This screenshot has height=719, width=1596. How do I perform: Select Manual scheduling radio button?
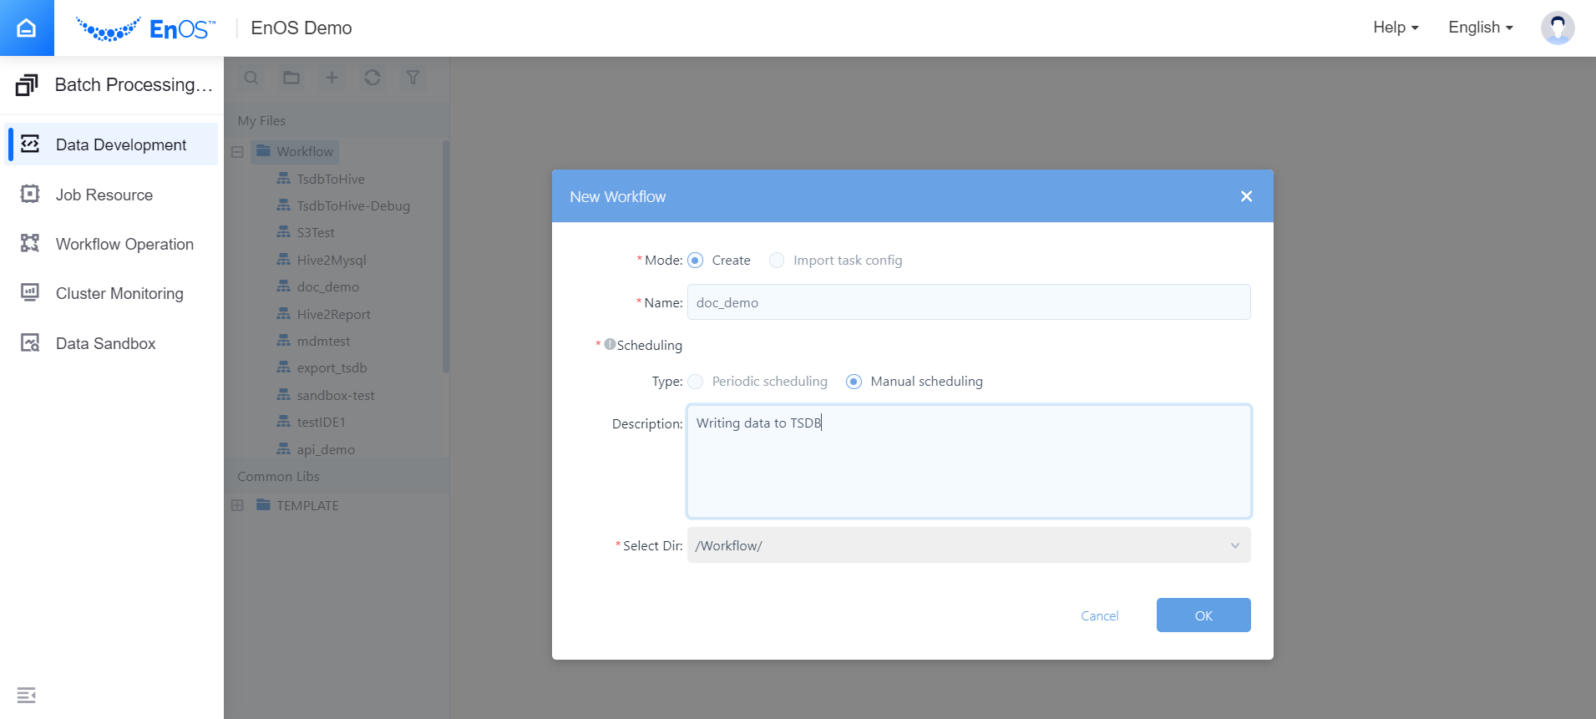(x=854, y=382)
